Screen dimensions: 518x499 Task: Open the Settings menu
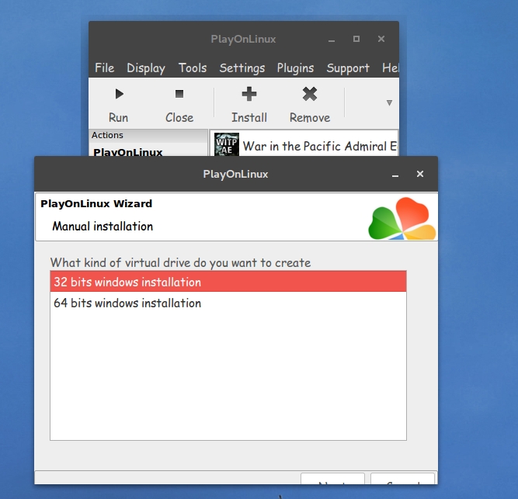242,68
